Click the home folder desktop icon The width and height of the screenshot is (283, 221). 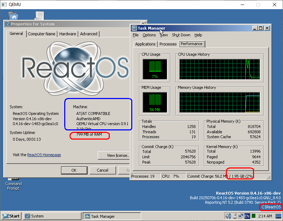click(x=13, y=16)
